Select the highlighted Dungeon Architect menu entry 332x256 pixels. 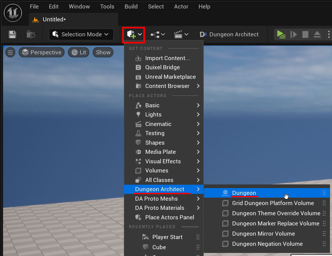[x=164, y=189]
